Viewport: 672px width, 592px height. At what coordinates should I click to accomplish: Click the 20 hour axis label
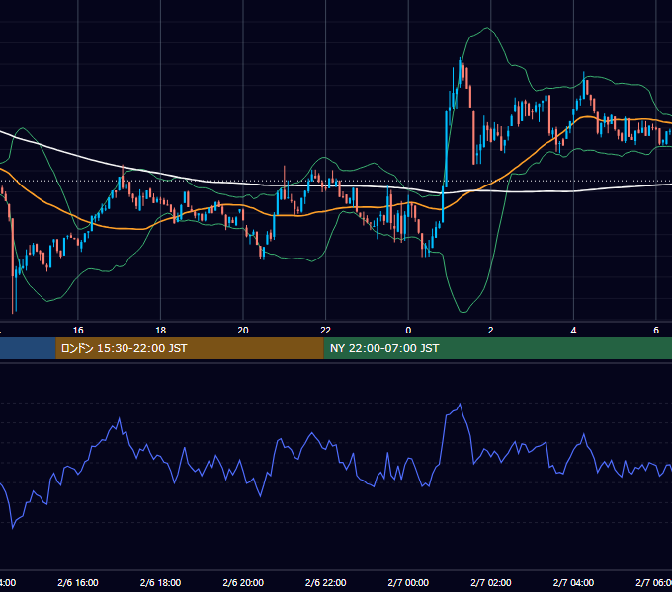pos(243,331)
